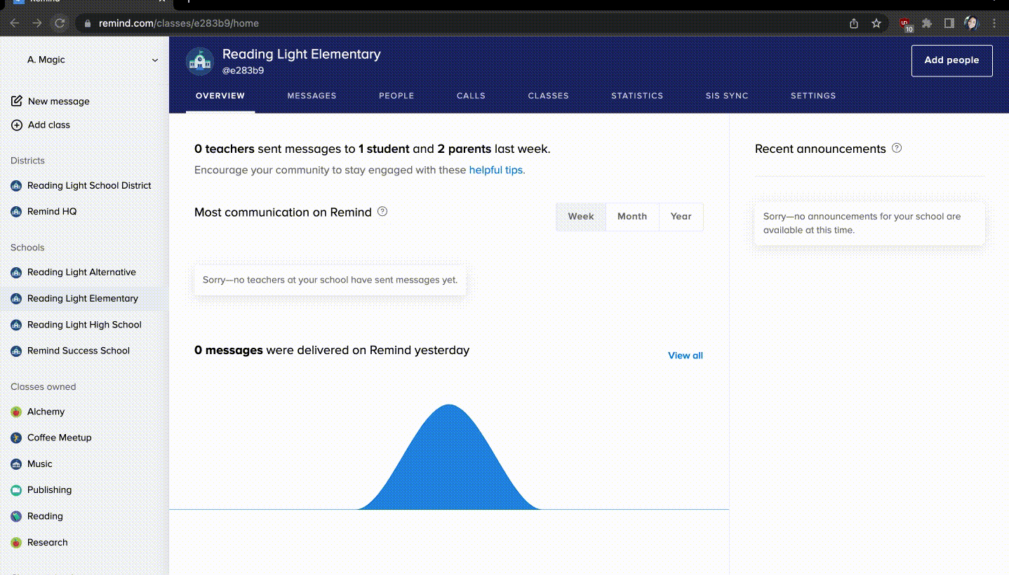Open the browser extensions puzzle icon
1009x575 pixels.
click(927, 23)
